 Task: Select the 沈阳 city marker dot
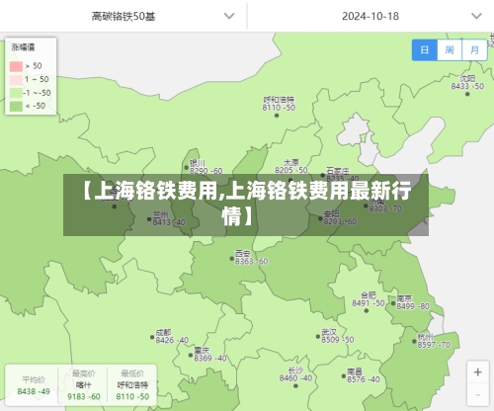pos(467,94)
